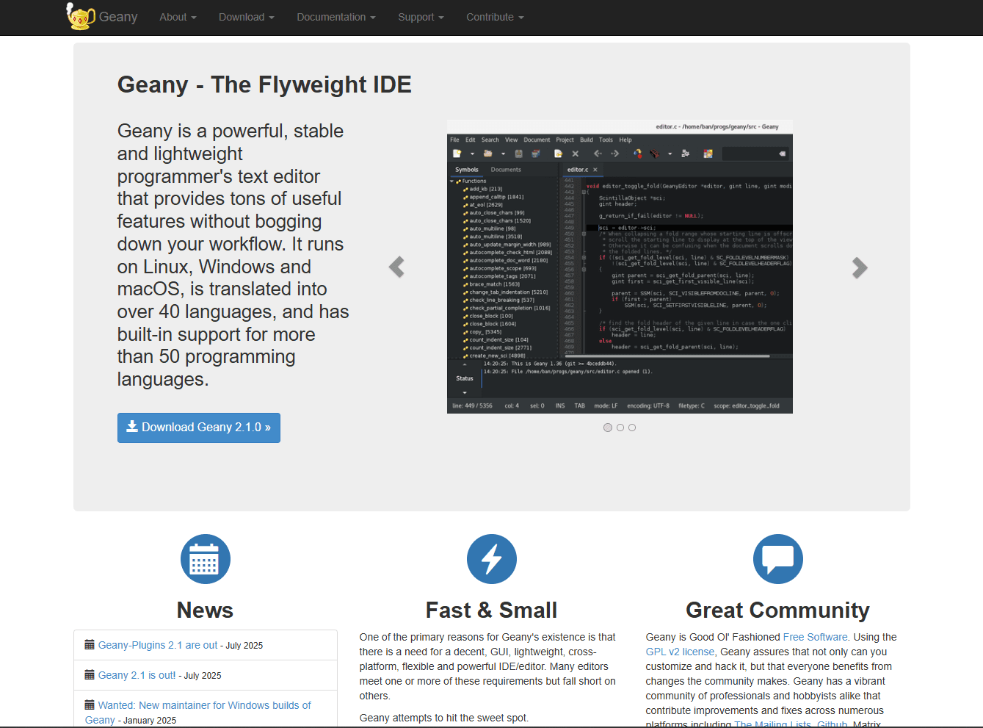The height and width of the screenshot is (728, 983).
Task: Click calendar icon beside Wanted: New maintainer
Action: point(90,704)
